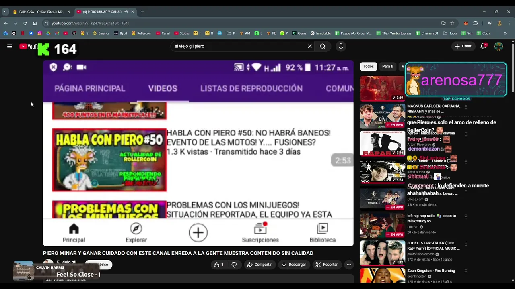Install app icon in address bar
Screen dimensions: 515x289
pos(443,23)
